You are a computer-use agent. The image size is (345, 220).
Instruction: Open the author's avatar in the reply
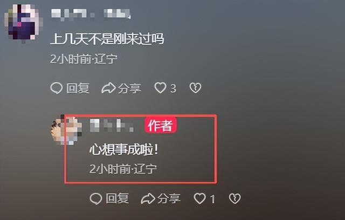click(66, 130)
